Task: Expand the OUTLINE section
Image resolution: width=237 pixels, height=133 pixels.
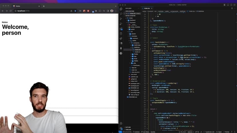Action: tap(128, 127)
